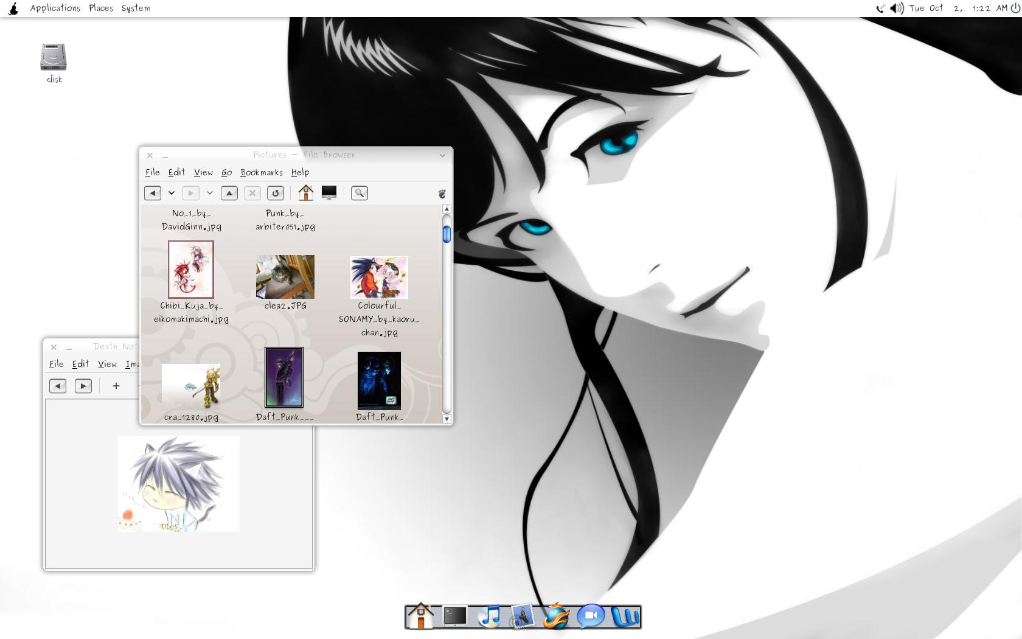Select purple Daft_Punk thumbnail in middle column
Image resolution: width=1022 pixels, height=639 pixels.
tap(284, 377)
